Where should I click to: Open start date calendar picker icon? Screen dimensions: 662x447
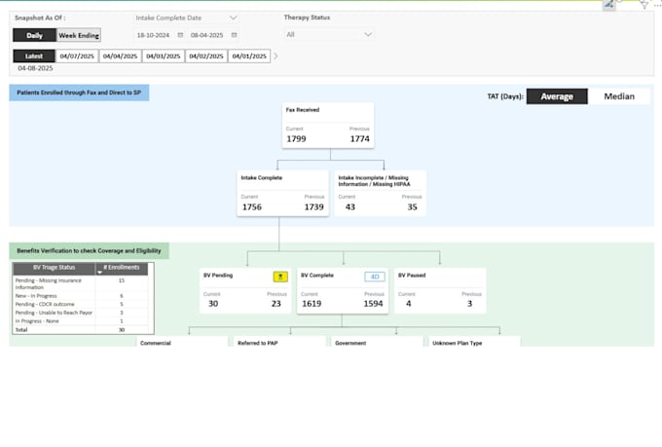(x=180, y=35)
